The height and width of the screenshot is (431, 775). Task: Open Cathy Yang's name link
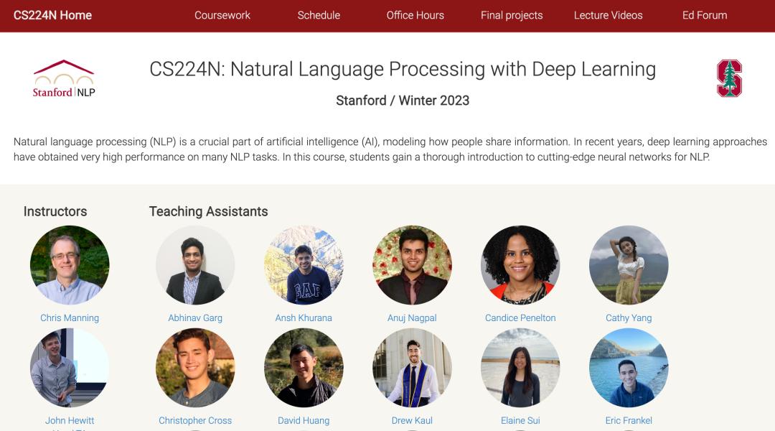[x=629, y=318]
